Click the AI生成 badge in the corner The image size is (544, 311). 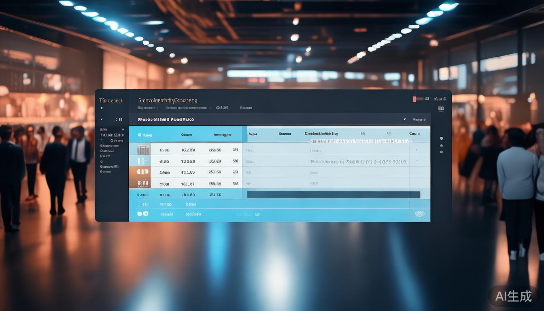[513, 296]
